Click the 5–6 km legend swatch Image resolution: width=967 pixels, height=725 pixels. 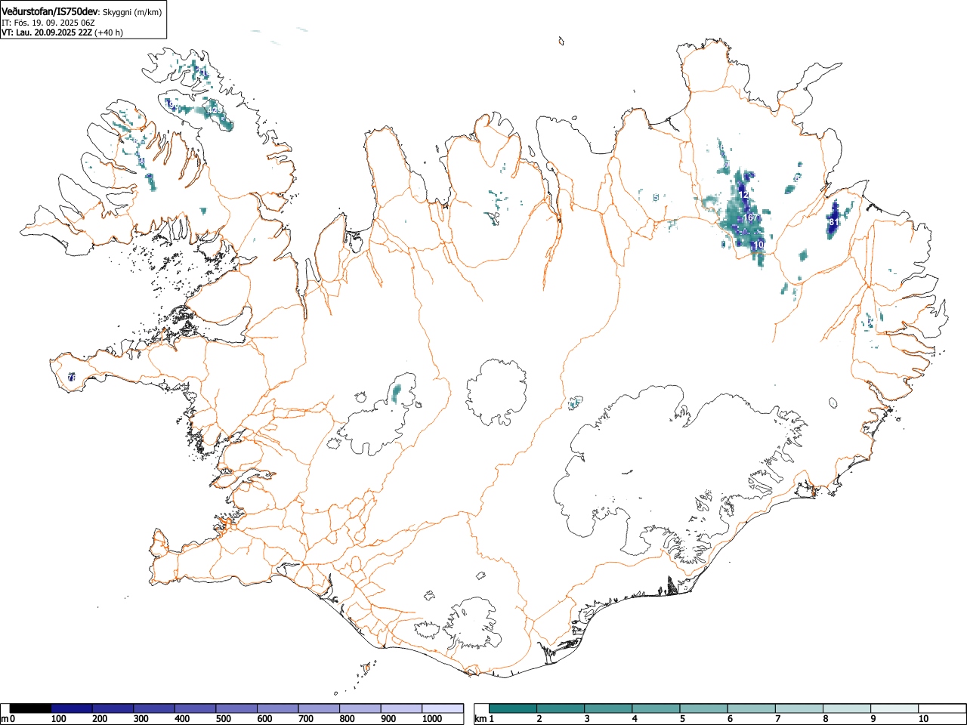pyautogui.click(x=703, y=708)
